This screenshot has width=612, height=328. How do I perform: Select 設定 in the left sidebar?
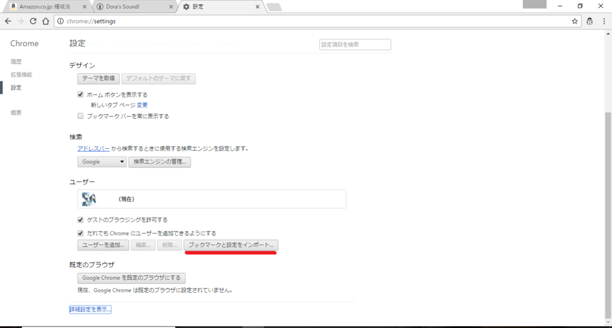pos(16,88)
